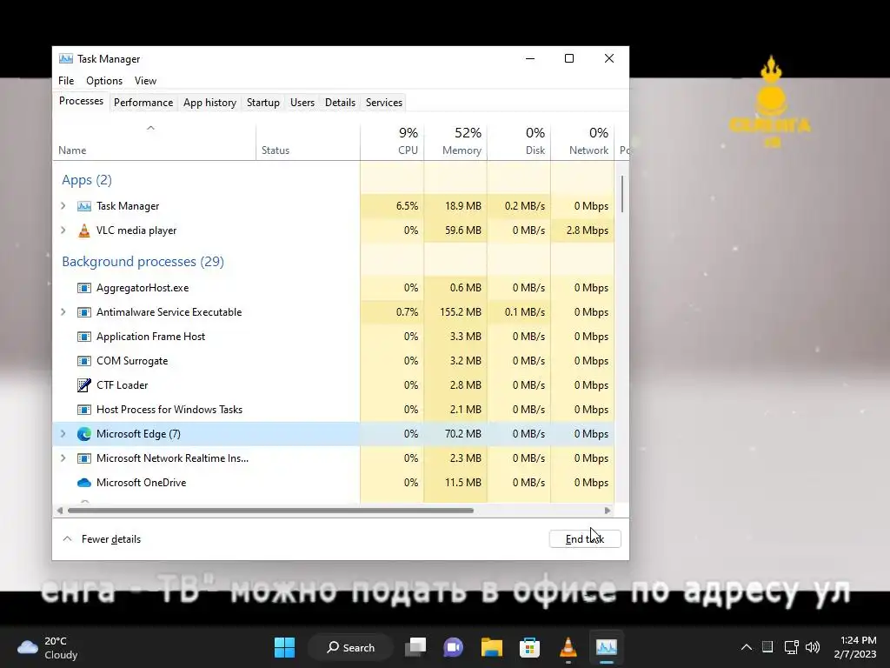Sort by the Disk column header
Screen dimensions: 890x668
click(x=519, y=142)
